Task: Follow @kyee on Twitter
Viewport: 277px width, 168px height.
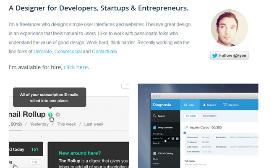Action: coord(229,55)
